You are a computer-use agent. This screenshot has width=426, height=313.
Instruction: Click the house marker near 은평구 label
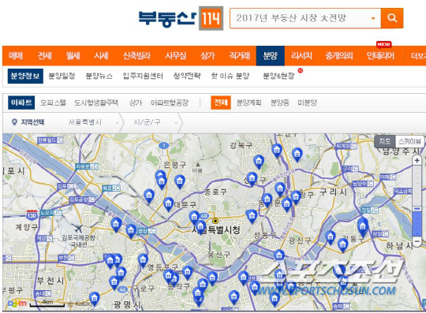(180, 181)
